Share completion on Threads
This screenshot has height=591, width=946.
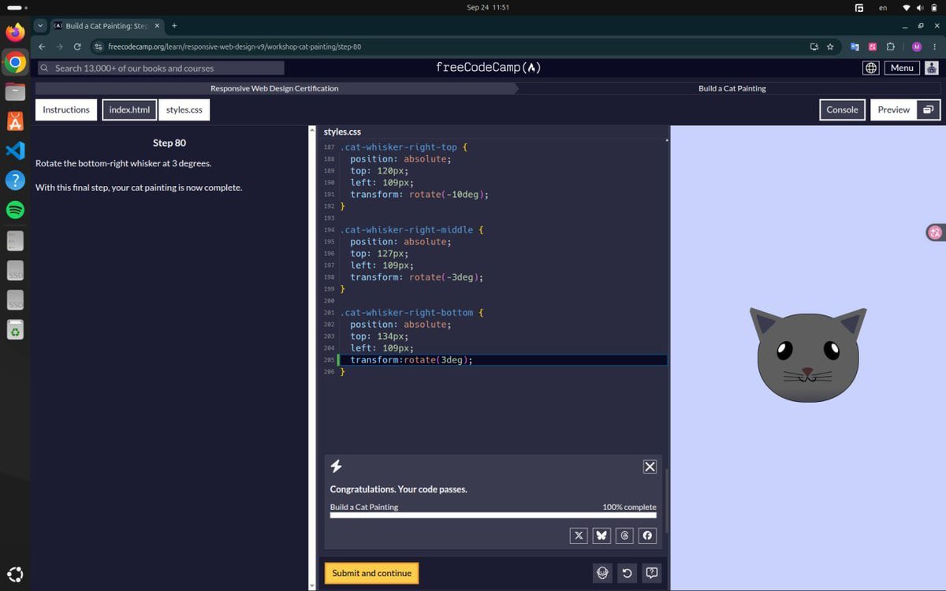[x=624, y=535]
